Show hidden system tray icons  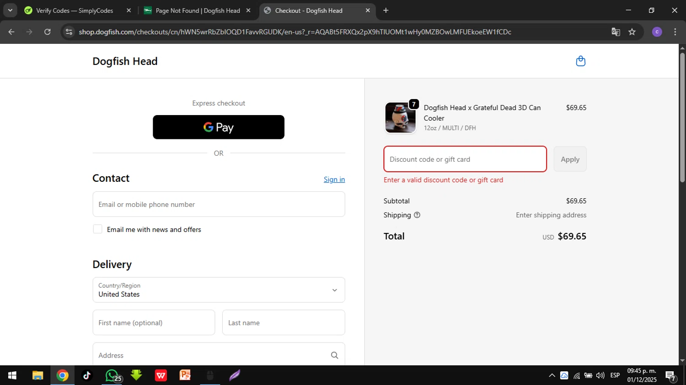coord(552,375)
